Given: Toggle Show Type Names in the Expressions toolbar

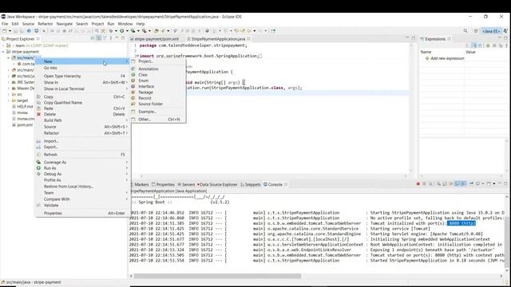Looking at the screenshot, I should coord(468,46).
